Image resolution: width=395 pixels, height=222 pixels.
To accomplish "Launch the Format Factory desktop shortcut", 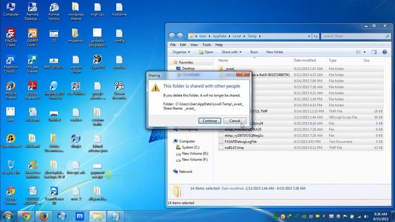I will [x=54, y=11].
